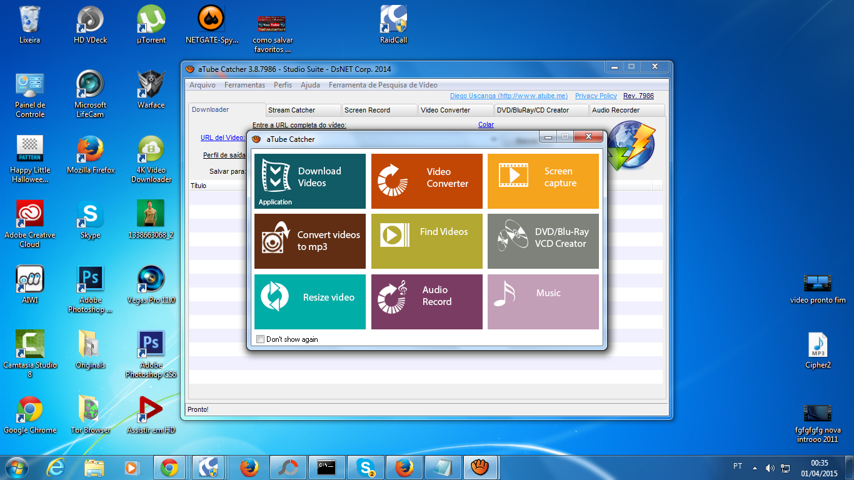
Task: Open the Perfis menu
Action: click(283, 85)
